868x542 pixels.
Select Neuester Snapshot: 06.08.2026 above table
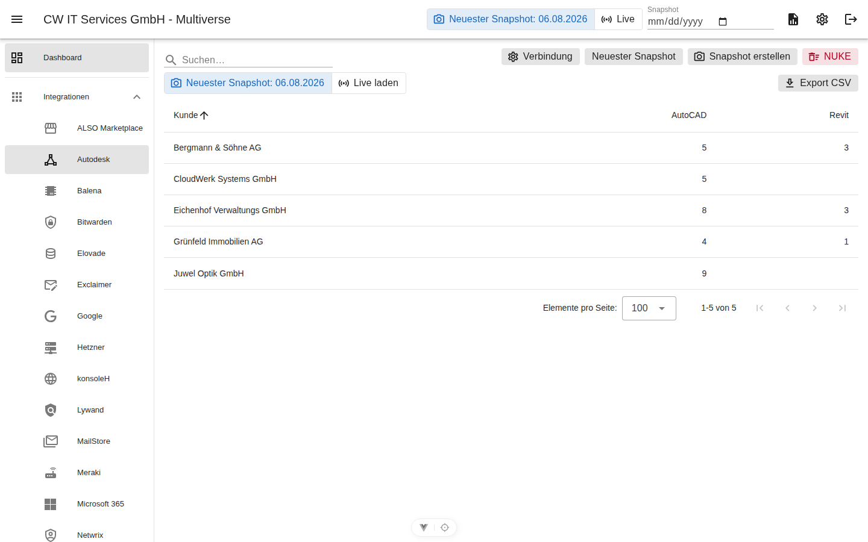248,83
